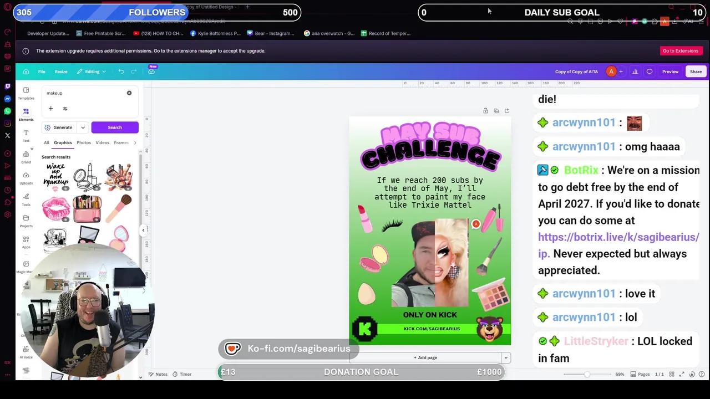
Task: Click the user avatar A in header
Action: point(611,71)
